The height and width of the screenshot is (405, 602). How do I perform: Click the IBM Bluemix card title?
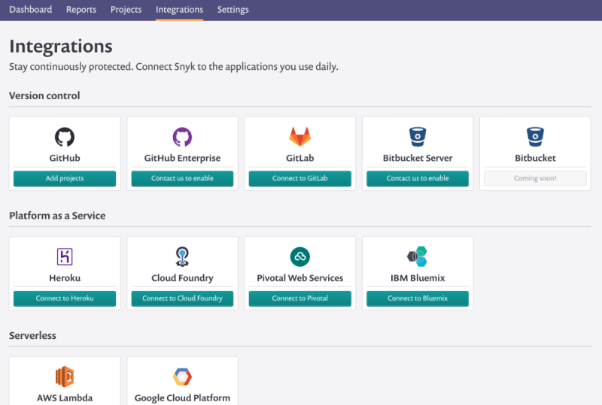pyautogui.click(x=418, y=278)
